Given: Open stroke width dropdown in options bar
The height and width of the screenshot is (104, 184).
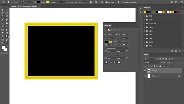Looking at the screenshot, I should [x=57, y=2].
